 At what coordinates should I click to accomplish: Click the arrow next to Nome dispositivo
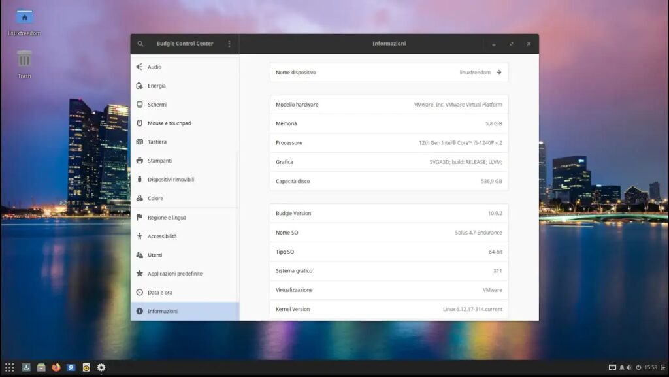click(x=499, y=72)
